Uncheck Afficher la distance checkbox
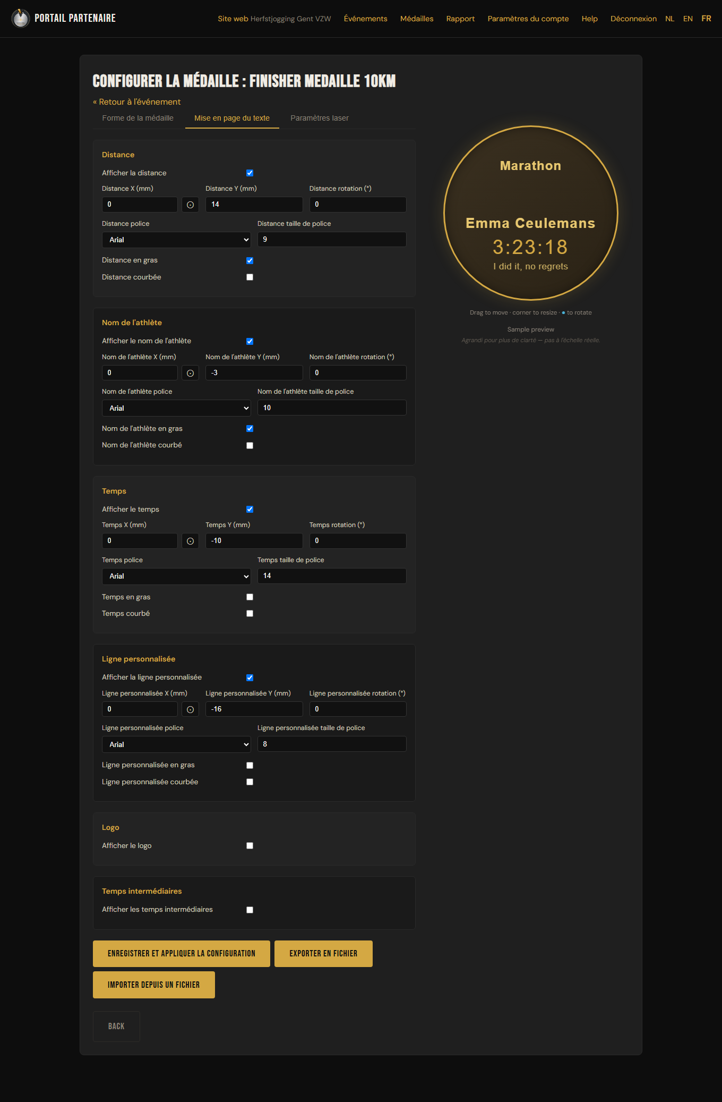This screenshot has height=1102, width=722. (x=250, y=173)
